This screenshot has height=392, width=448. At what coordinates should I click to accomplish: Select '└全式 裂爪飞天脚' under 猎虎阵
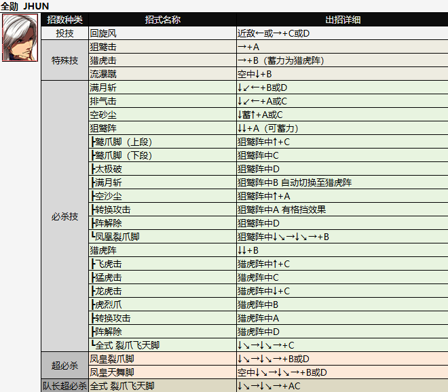tap(125, 345)
